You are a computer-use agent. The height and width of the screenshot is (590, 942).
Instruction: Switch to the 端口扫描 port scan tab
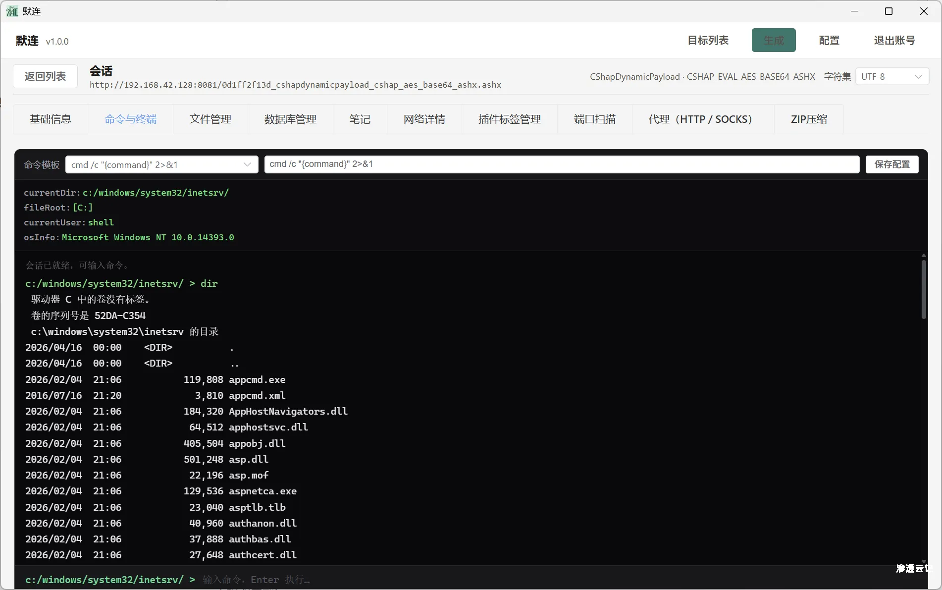[594, 119]
